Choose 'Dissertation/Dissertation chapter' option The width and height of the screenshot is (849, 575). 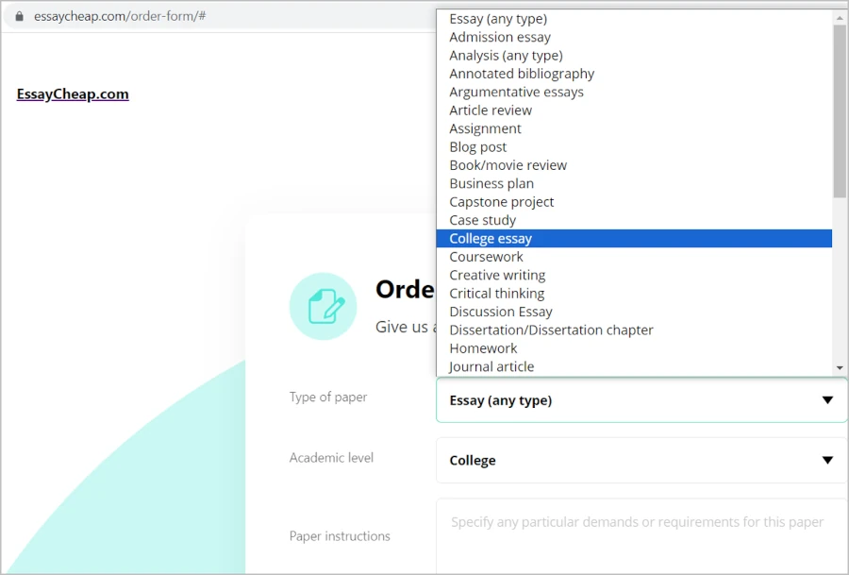pos(634,330)
